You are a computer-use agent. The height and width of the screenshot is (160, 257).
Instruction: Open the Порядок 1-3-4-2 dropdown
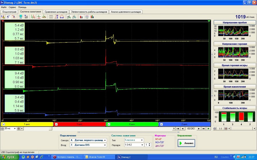142,145
